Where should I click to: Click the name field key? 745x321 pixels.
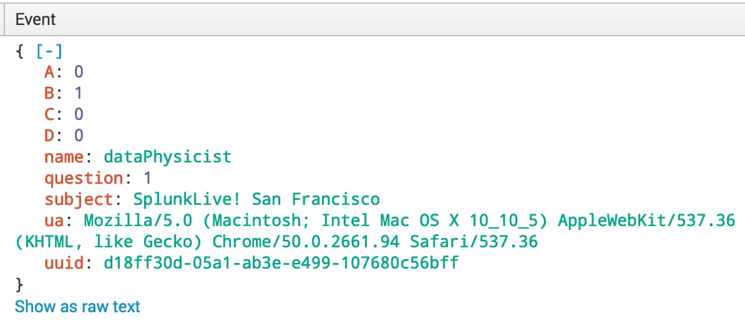[65, 157]
